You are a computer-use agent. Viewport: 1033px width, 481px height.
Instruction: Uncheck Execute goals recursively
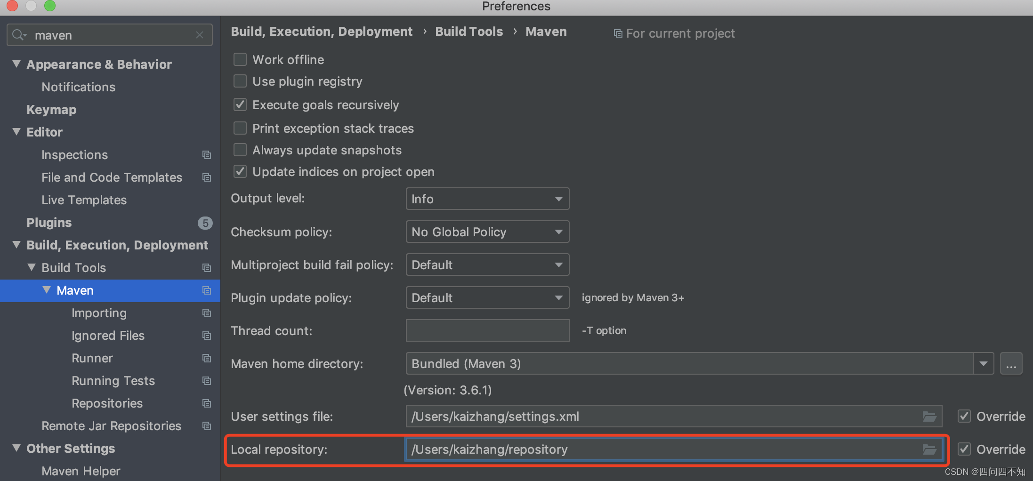pyautogui.click(x=240, y=104)
